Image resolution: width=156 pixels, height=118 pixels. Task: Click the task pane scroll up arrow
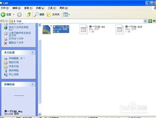tap(40, 25)
